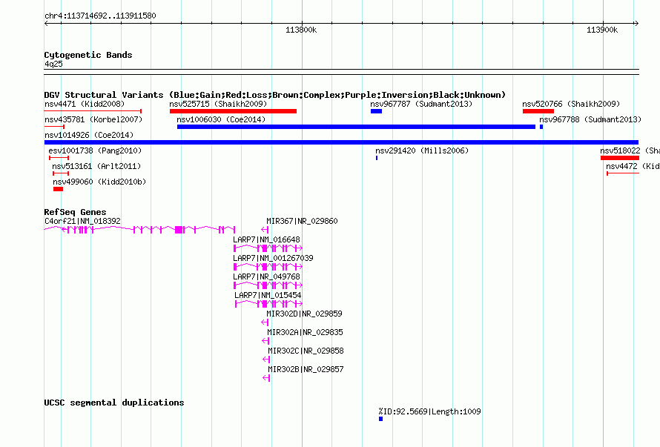Click the text LARP7|NR_049768

click(x=266, y=277)
